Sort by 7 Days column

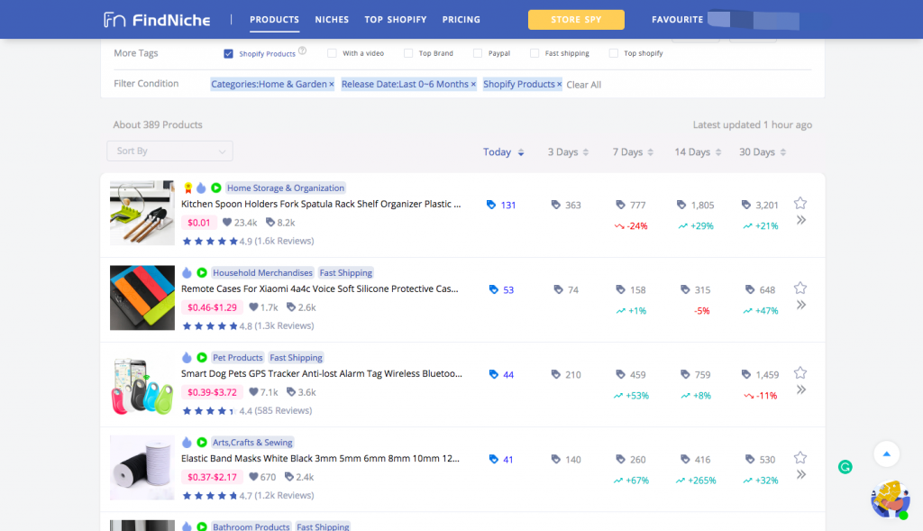633,151
